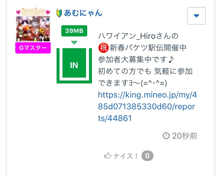Click the clock icon beside timestamp
This screenshot has height=176, width=221.
coord(166,136)
